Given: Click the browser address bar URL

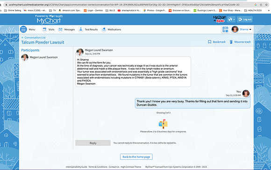Looking at the screenshot, I should (124, 5).
